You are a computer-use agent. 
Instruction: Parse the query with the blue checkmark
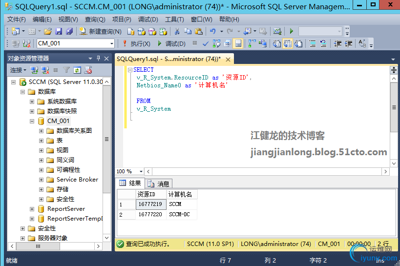click(x=205, y=43)
